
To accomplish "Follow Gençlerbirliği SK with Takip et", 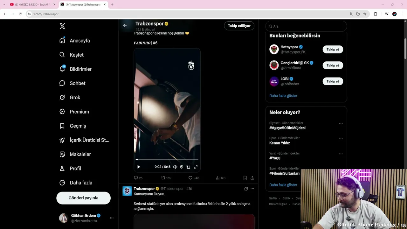I will [x=333, y=65].
